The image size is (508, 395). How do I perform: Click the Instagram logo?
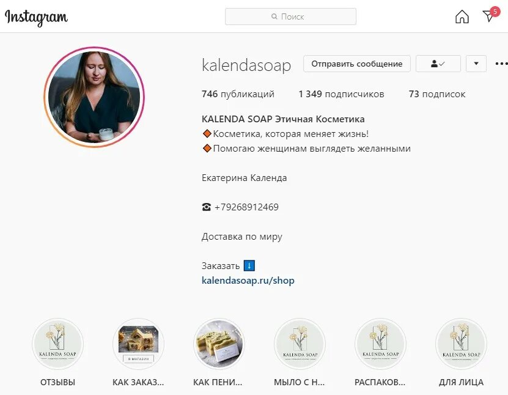[36, 17]
